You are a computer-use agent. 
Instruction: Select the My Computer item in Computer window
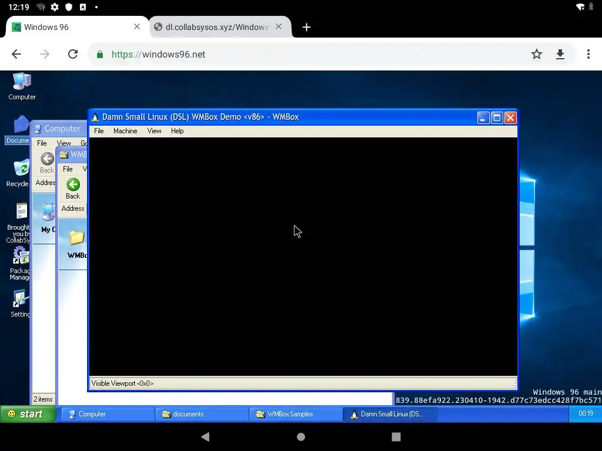click(x=48, y=218)
